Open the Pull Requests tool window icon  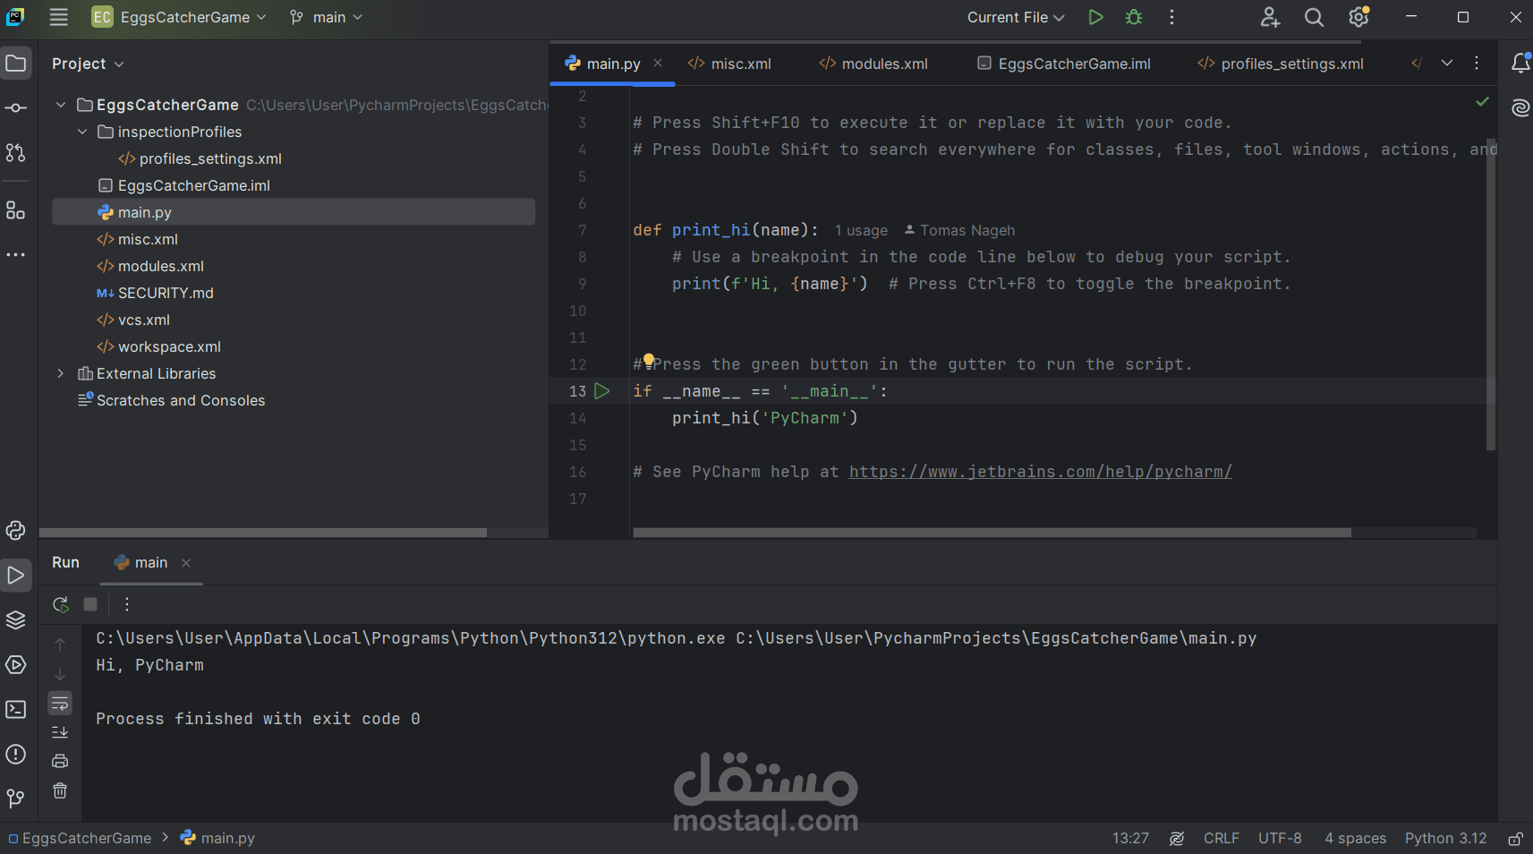[x=16, y=153]
